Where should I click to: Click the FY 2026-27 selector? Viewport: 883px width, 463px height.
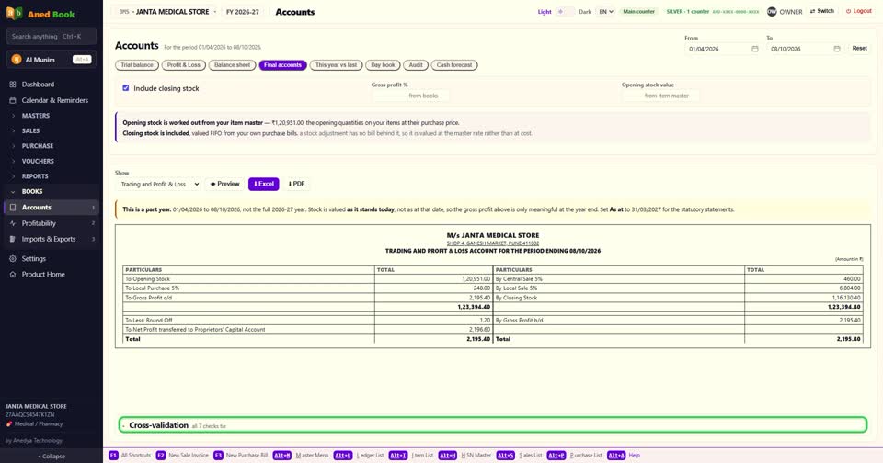click(243, 12)
